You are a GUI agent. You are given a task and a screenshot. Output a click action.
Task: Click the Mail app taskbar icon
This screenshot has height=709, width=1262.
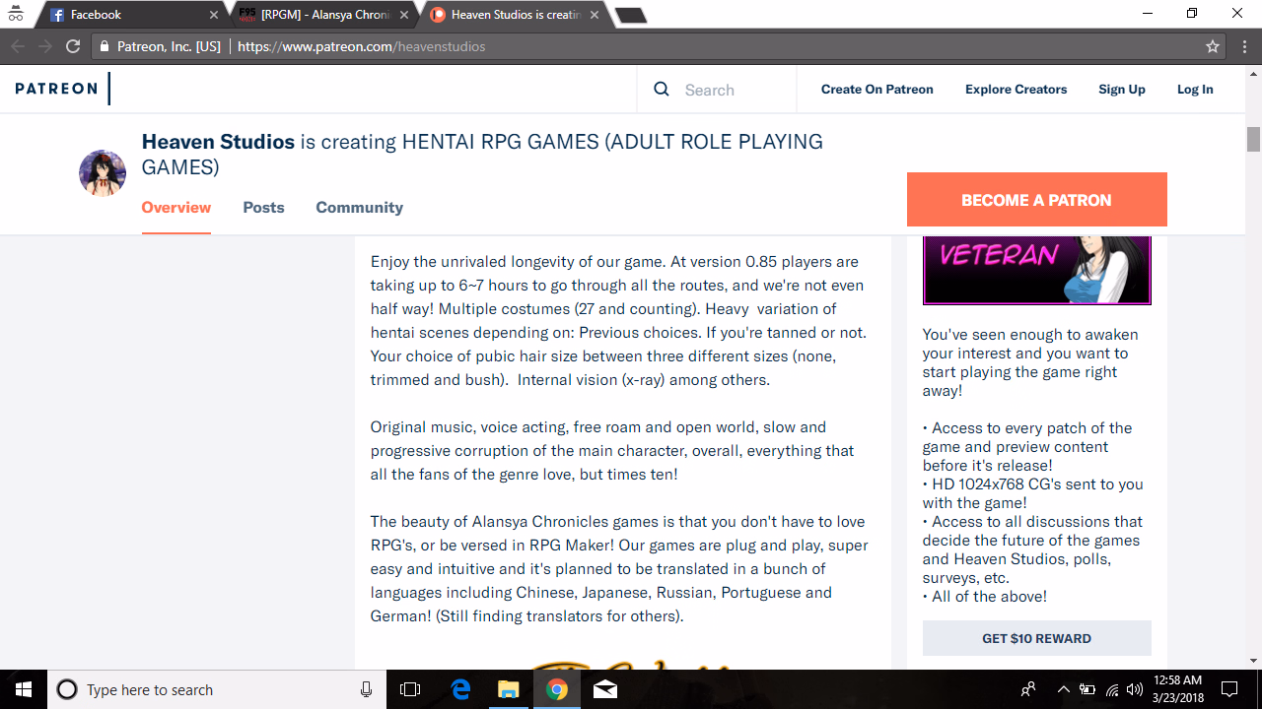click(605, 689)
